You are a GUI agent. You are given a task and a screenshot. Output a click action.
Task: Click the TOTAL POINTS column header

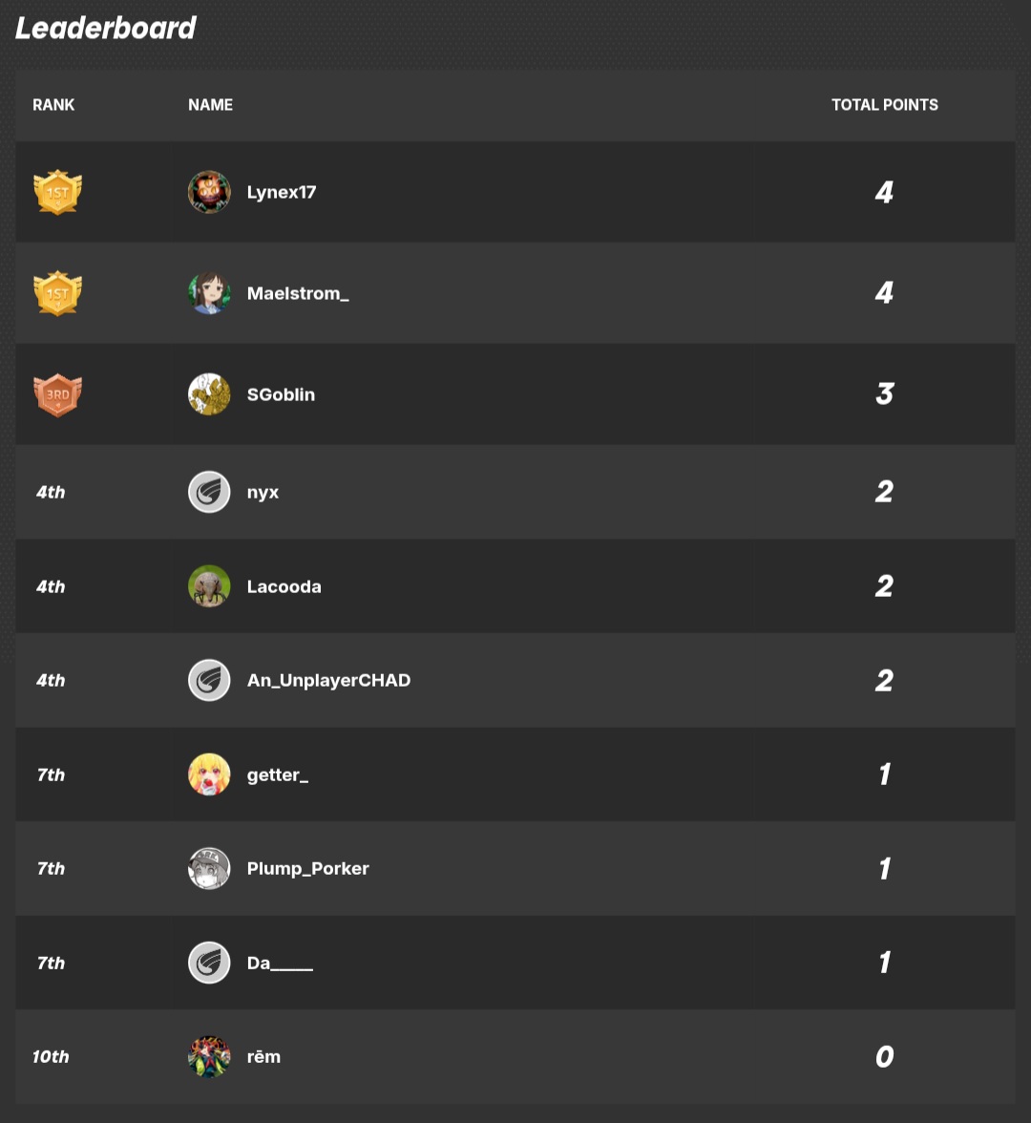coord(885,105)
